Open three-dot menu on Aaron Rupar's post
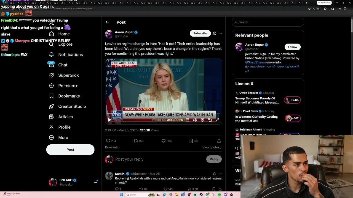This screenshot has height=198, width=353. click(x=220, y=33)
